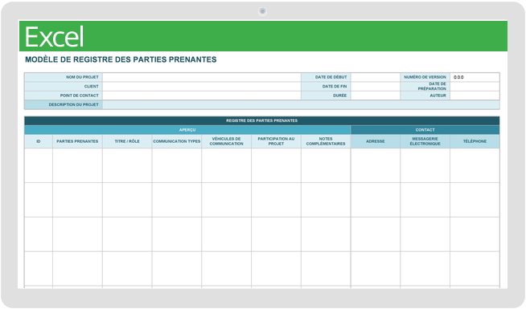Click the empty field next to DATE DE FIN
Viewport: 526px width, 309px height.
click(x=376, y=87)
